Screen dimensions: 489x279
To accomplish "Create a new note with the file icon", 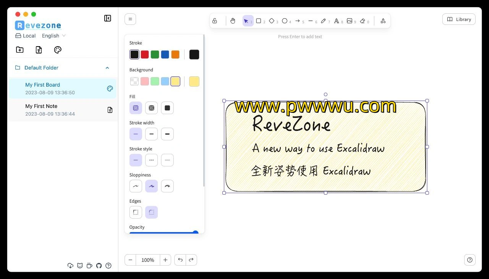I will (x=39, y=50).
